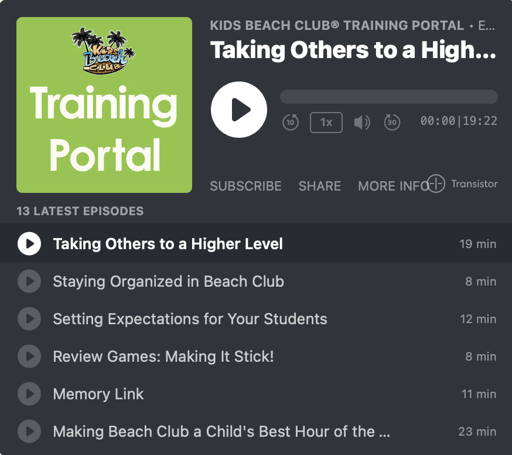This screenshot has height=455, width=512.
Task: Change the 1x playback speed
Action: click(x=326, y=123)
